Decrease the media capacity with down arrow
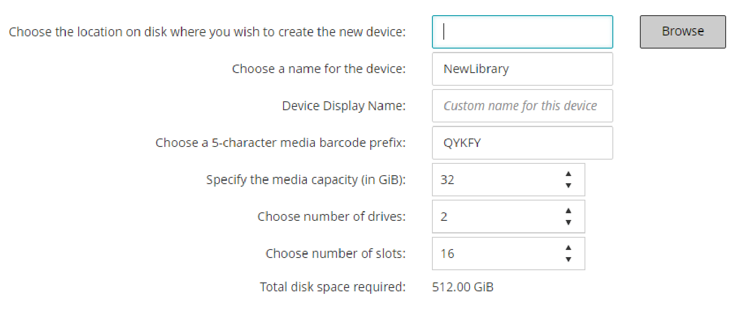This screenshot has height=312, width=743. (x=568, y=185)
